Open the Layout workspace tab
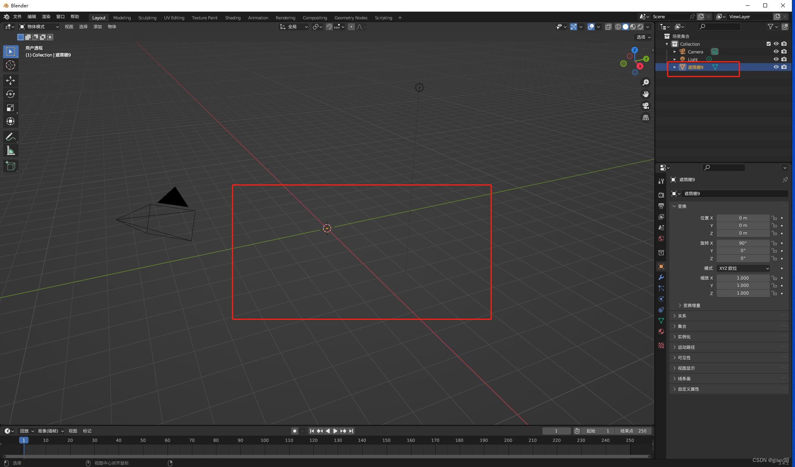The image size is (795, 467). click(99, 17)
